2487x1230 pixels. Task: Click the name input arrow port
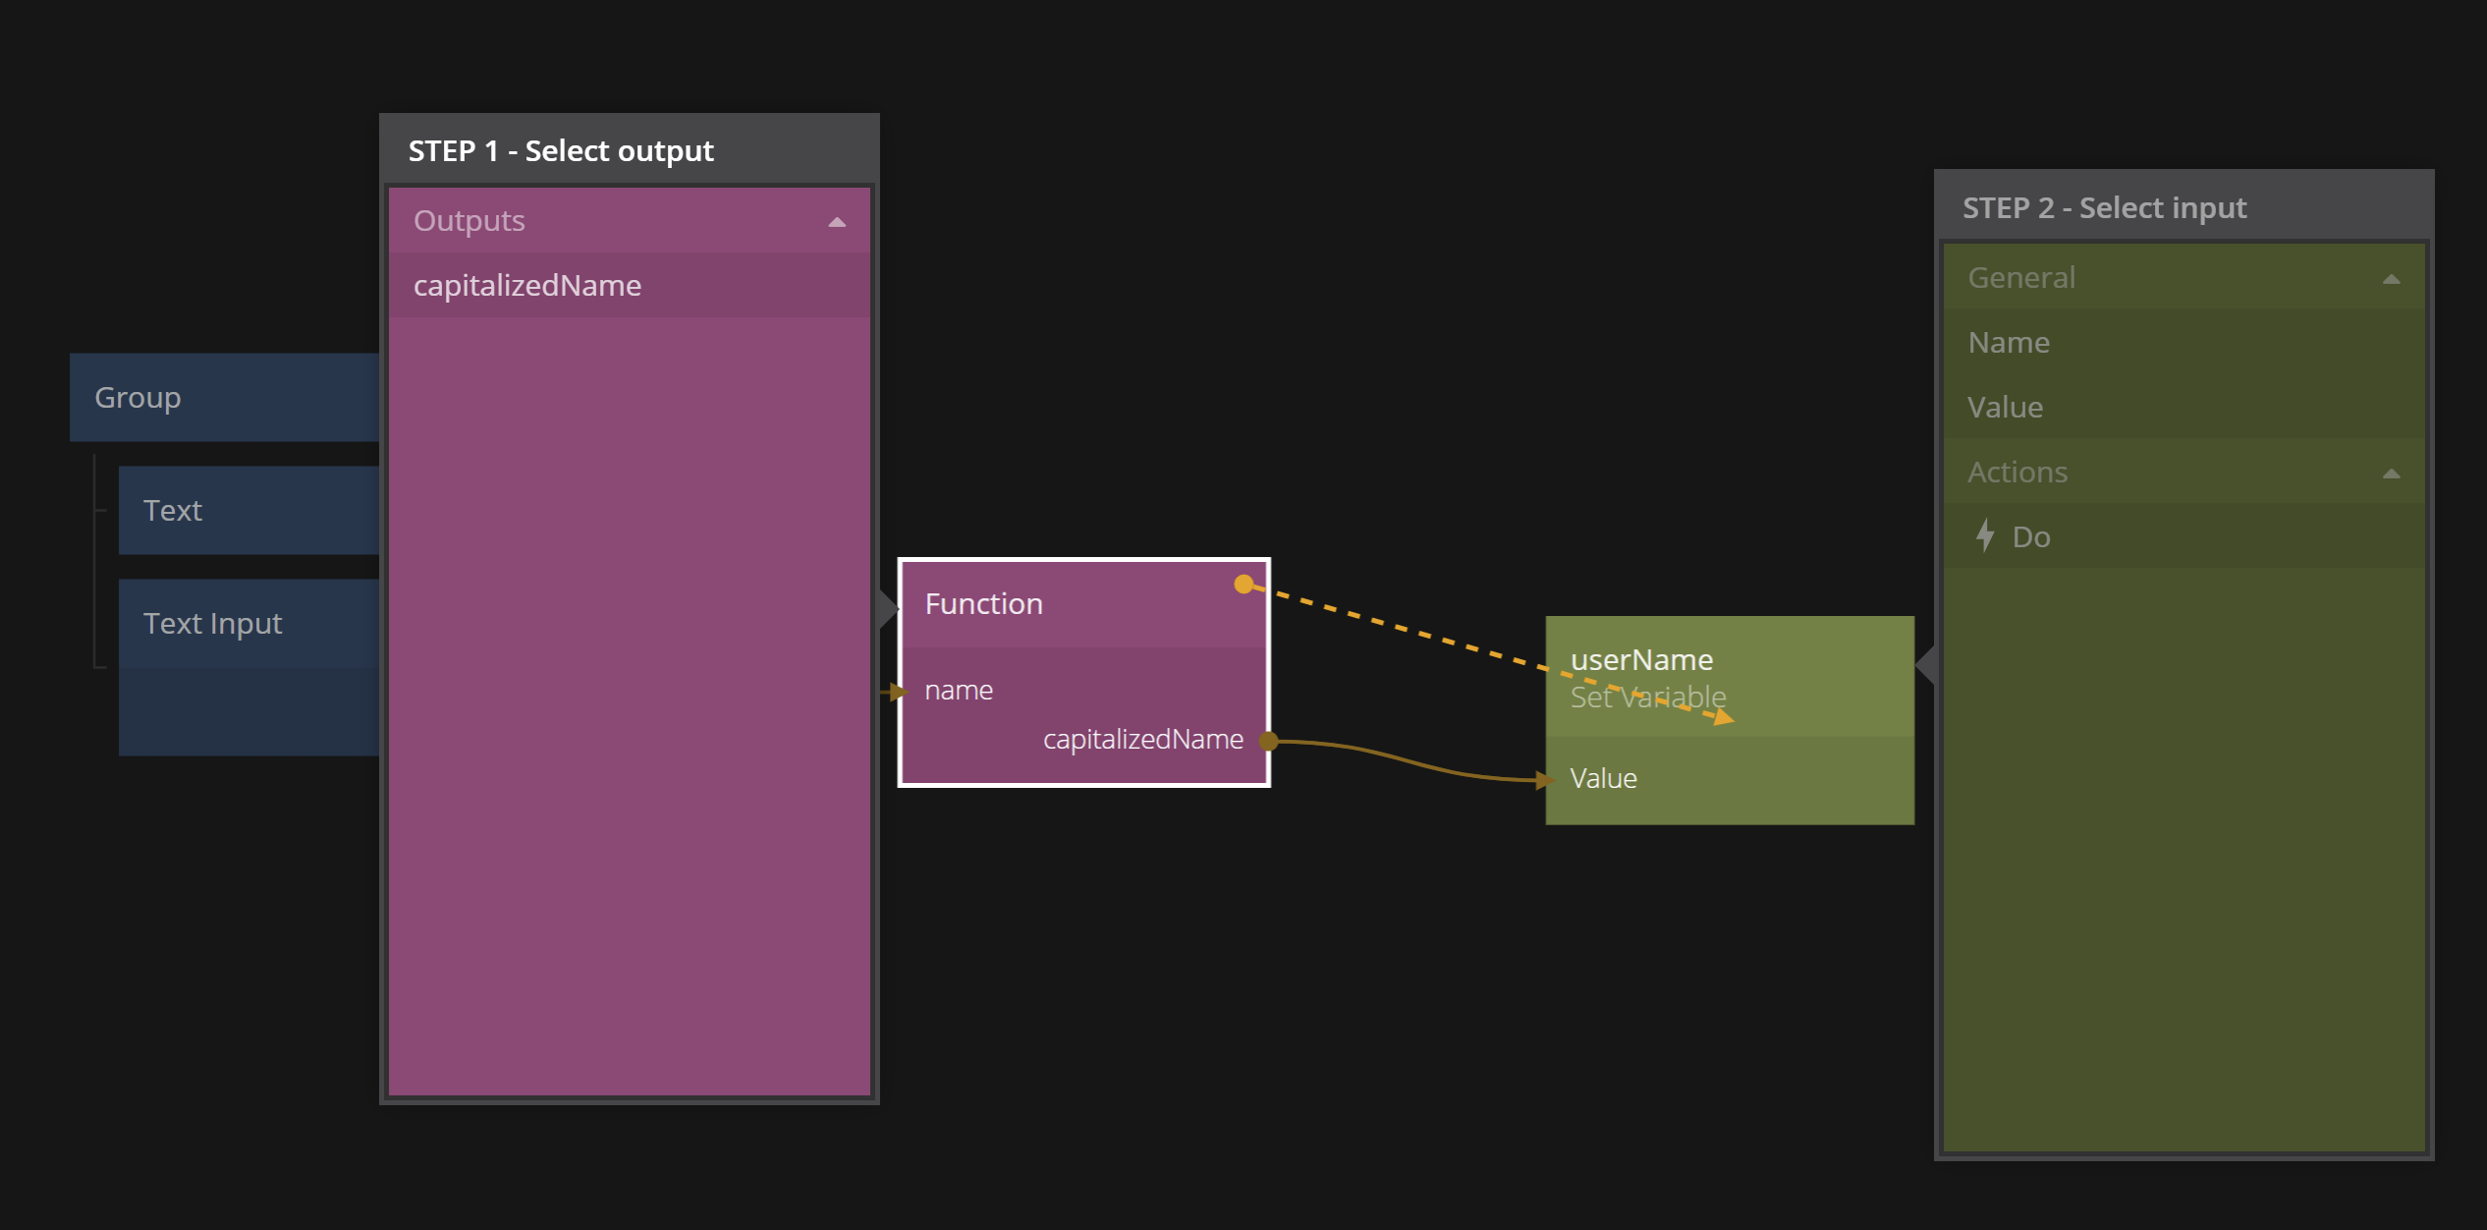click(x=896, y=692)
